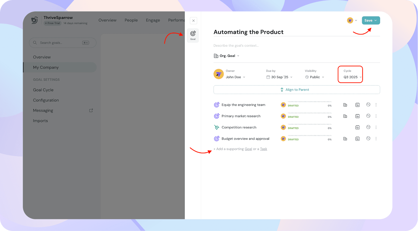Change Visibility from the Public dropdown
Image resolution: width=418 pixels, height=231 pixels.
pyautogui.click(x=315, y=77)
